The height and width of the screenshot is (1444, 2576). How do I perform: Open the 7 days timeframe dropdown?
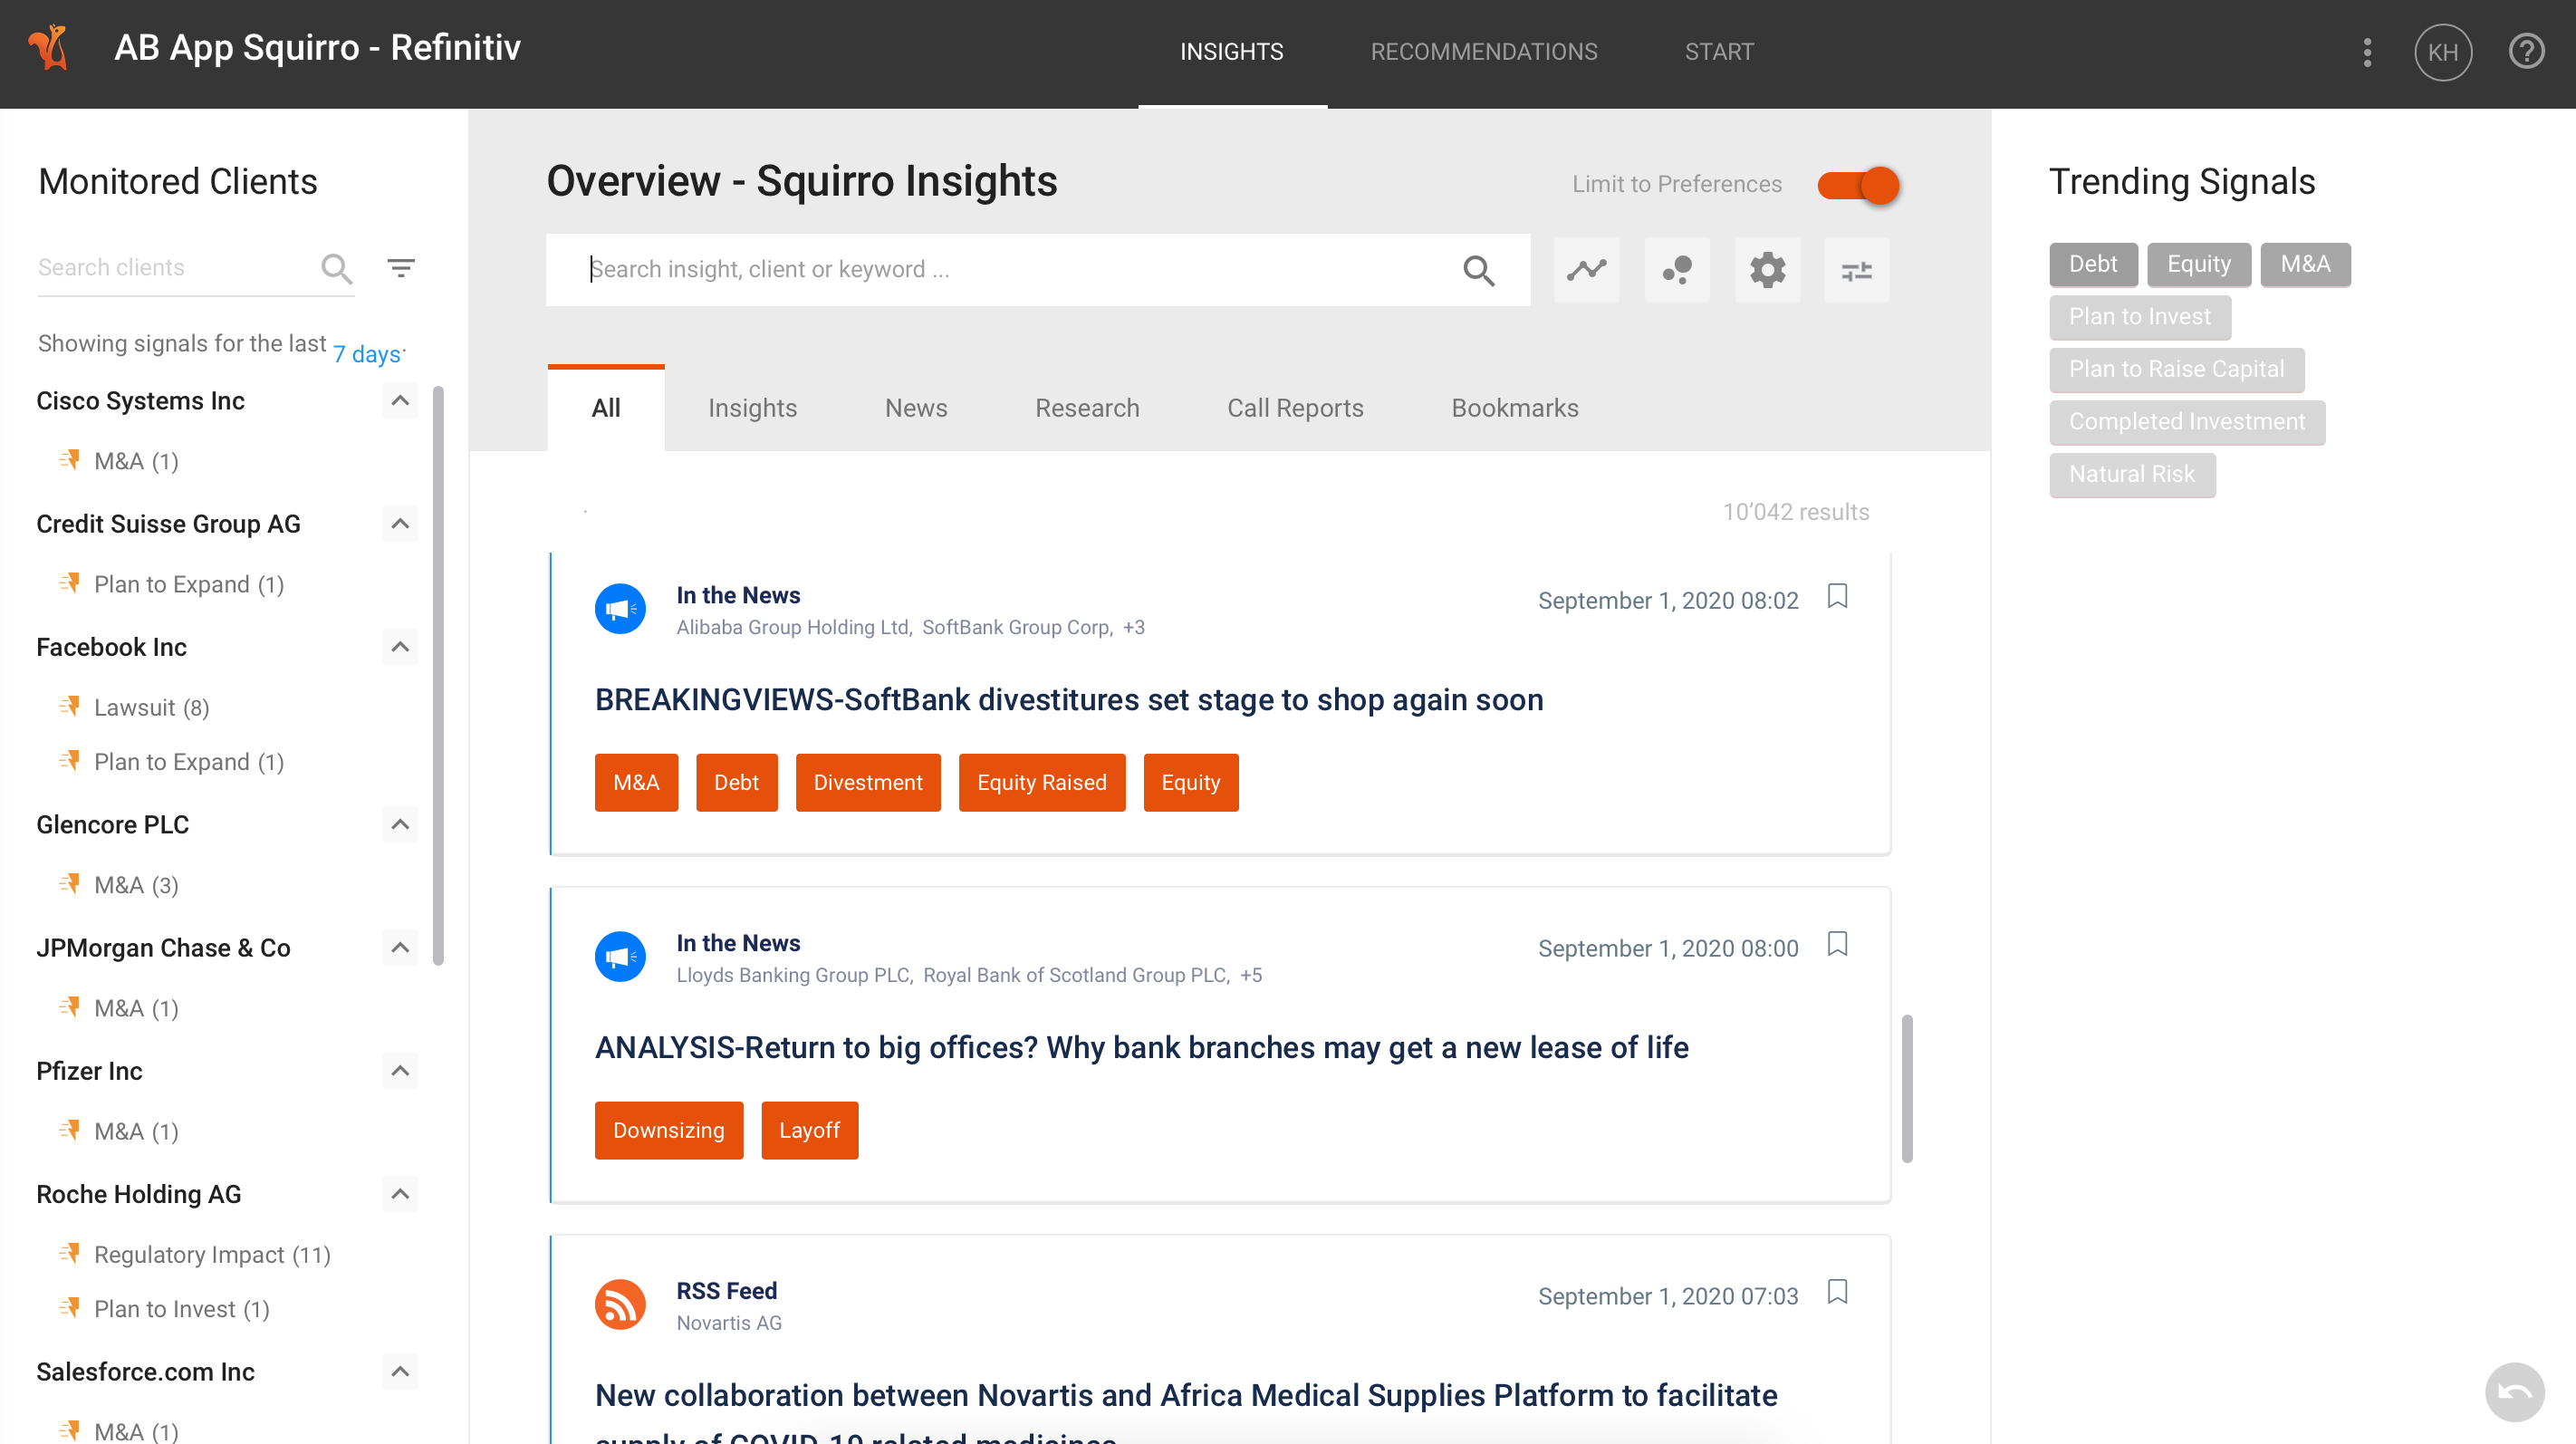(368, 354)
